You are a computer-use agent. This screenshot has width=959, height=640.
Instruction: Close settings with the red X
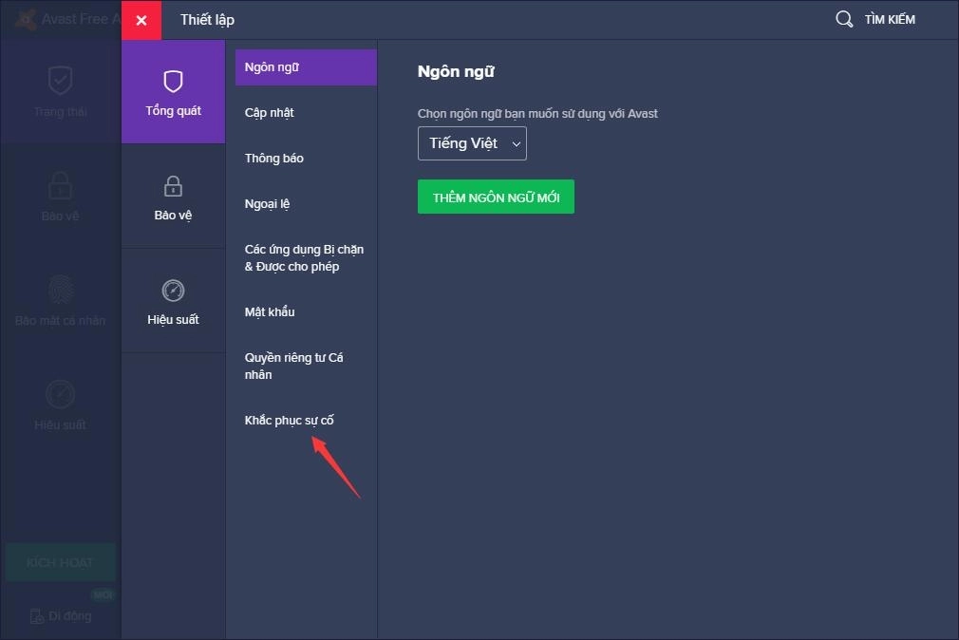click(x=141, y=20)
